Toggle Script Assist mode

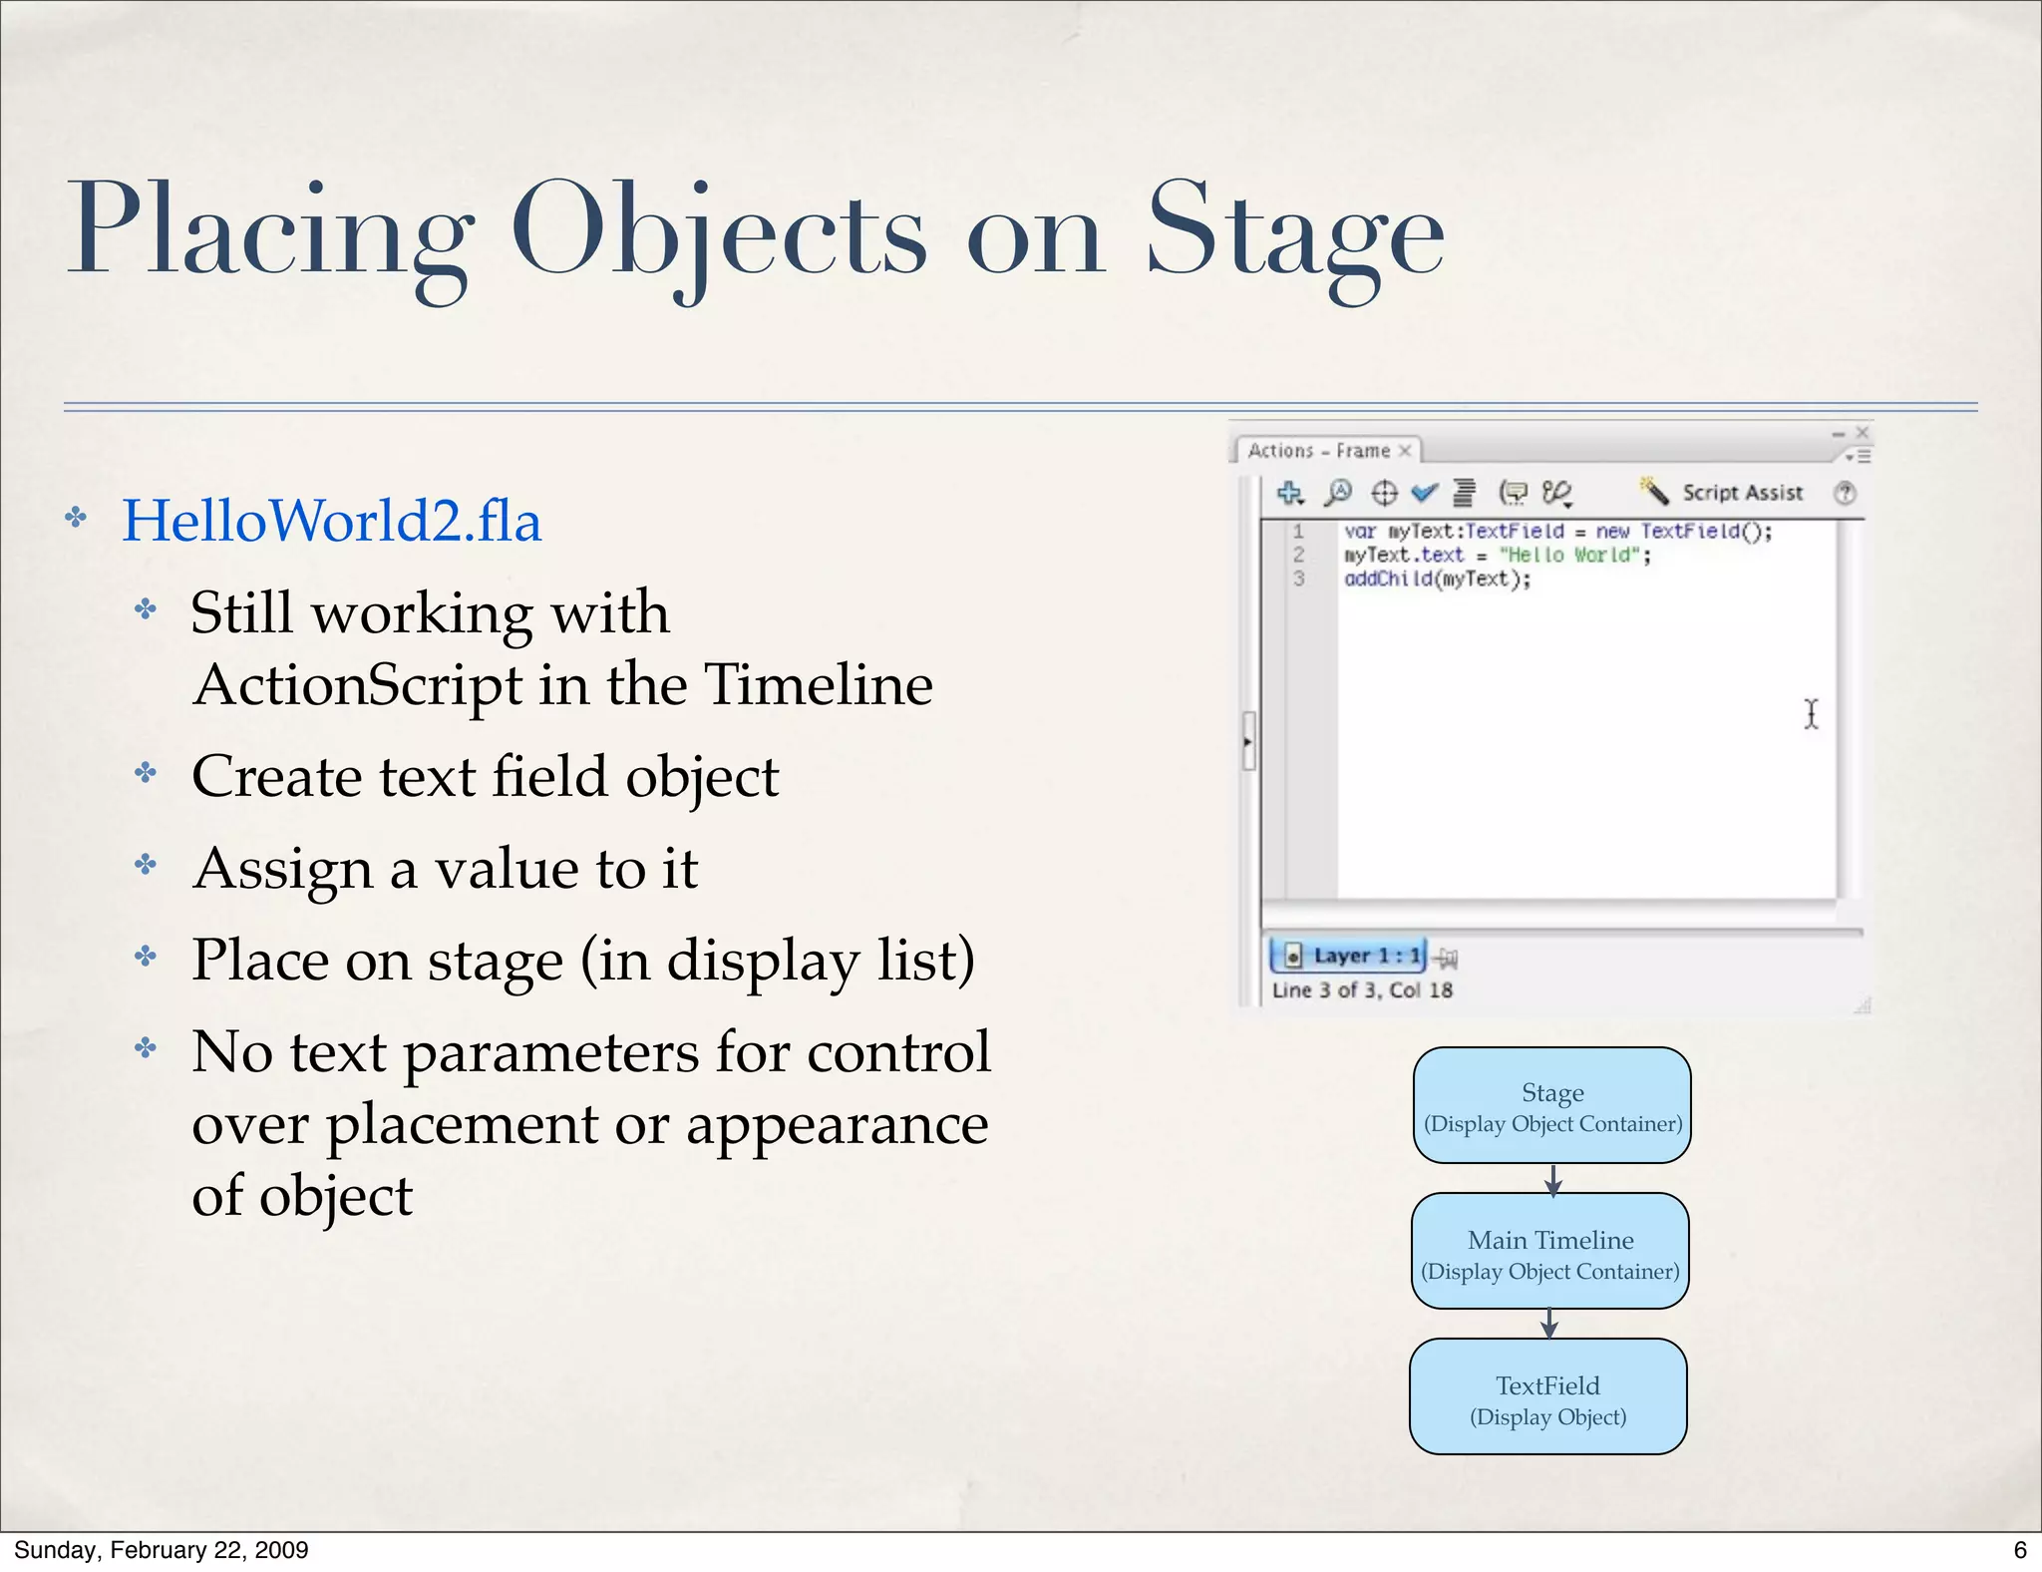click(1723, 493)
